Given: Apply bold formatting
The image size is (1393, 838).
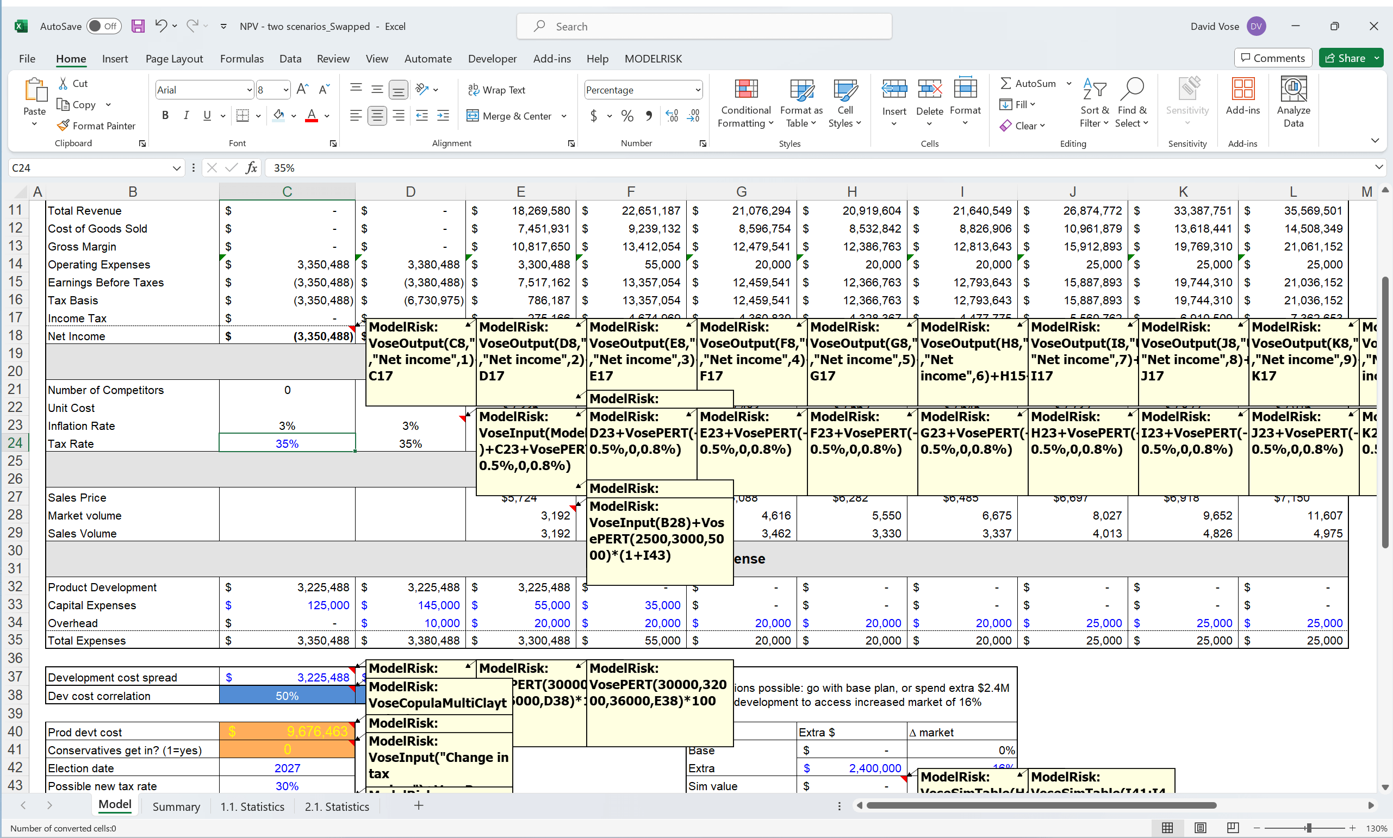Looking at the screenshot, I should (x=165, y=115).
